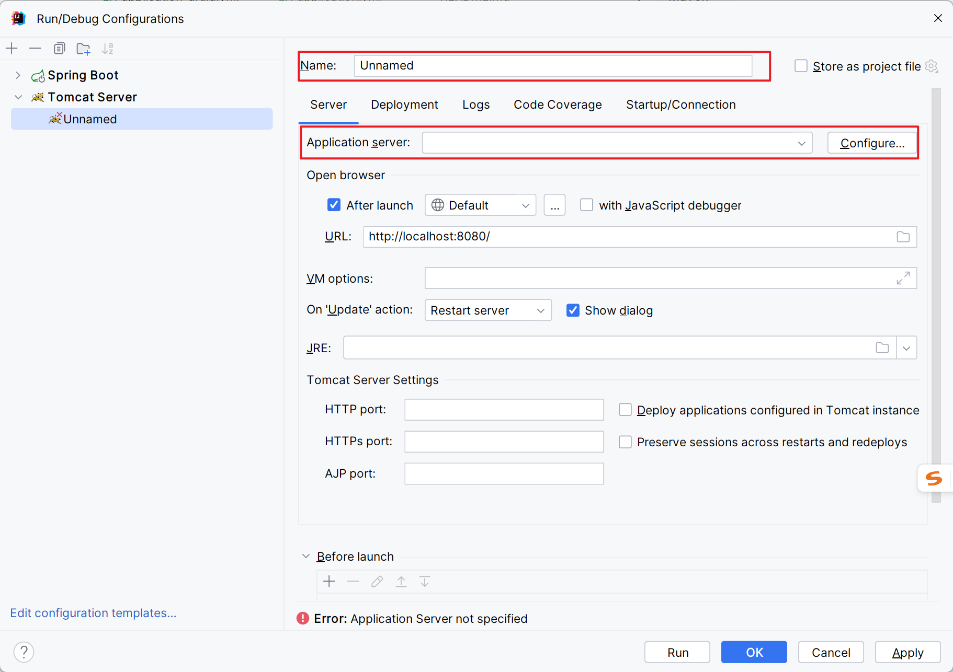The width and height of the screenshot is (953, 672).
Task: Enable Preserve sessions across restarts and redeploys
Action: [625, 442]
